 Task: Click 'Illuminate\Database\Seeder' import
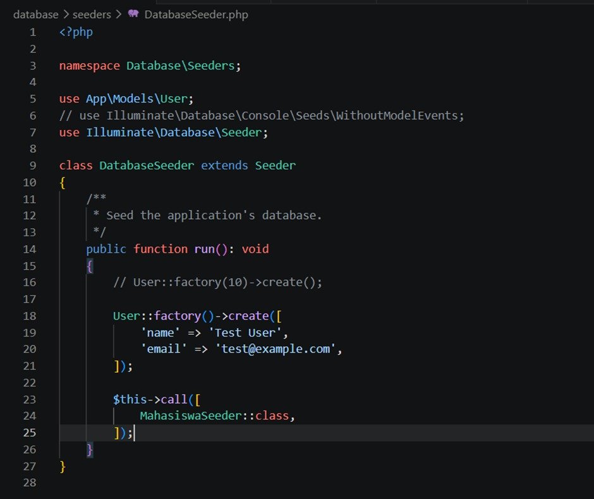pyautogui.click(x=174, y=132)
